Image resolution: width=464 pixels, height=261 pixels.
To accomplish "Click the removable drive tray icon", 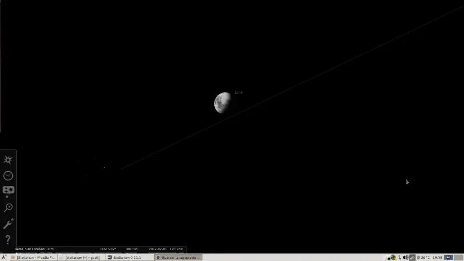I will tap(388, 258).
